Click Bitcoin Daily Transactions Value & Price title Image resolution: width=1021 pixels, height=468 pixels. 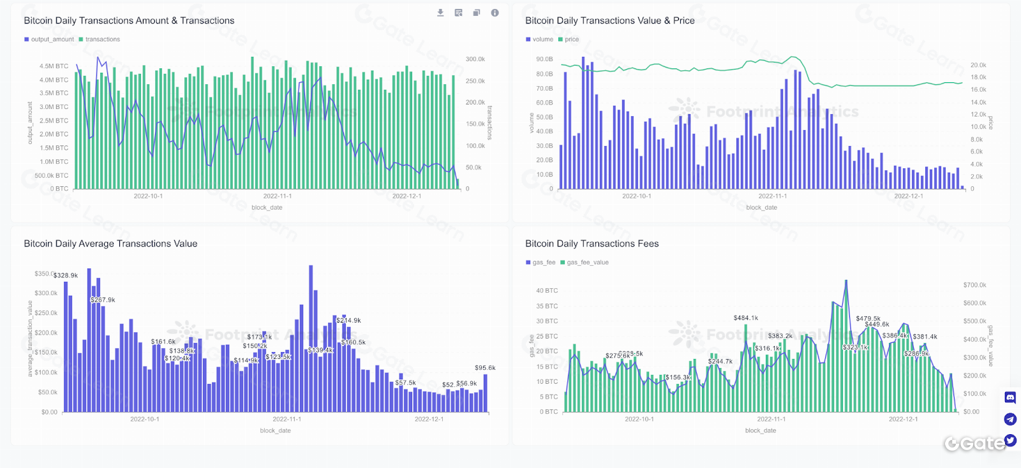[609, 20]
